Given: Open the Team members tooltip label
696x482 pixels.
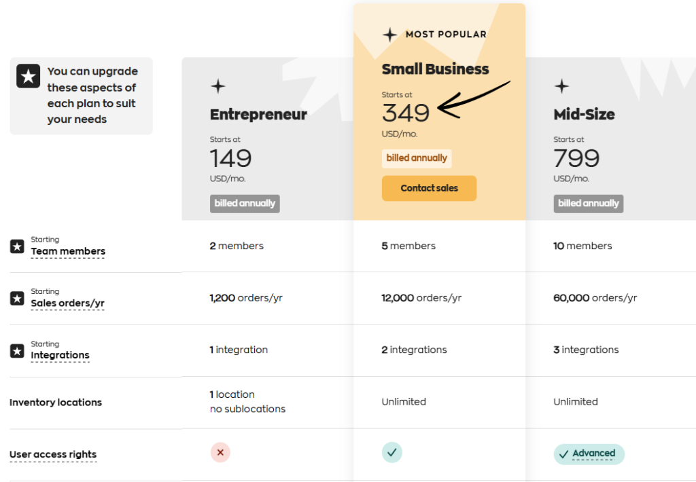Looking at the screenshot, I should coord(68,251).
